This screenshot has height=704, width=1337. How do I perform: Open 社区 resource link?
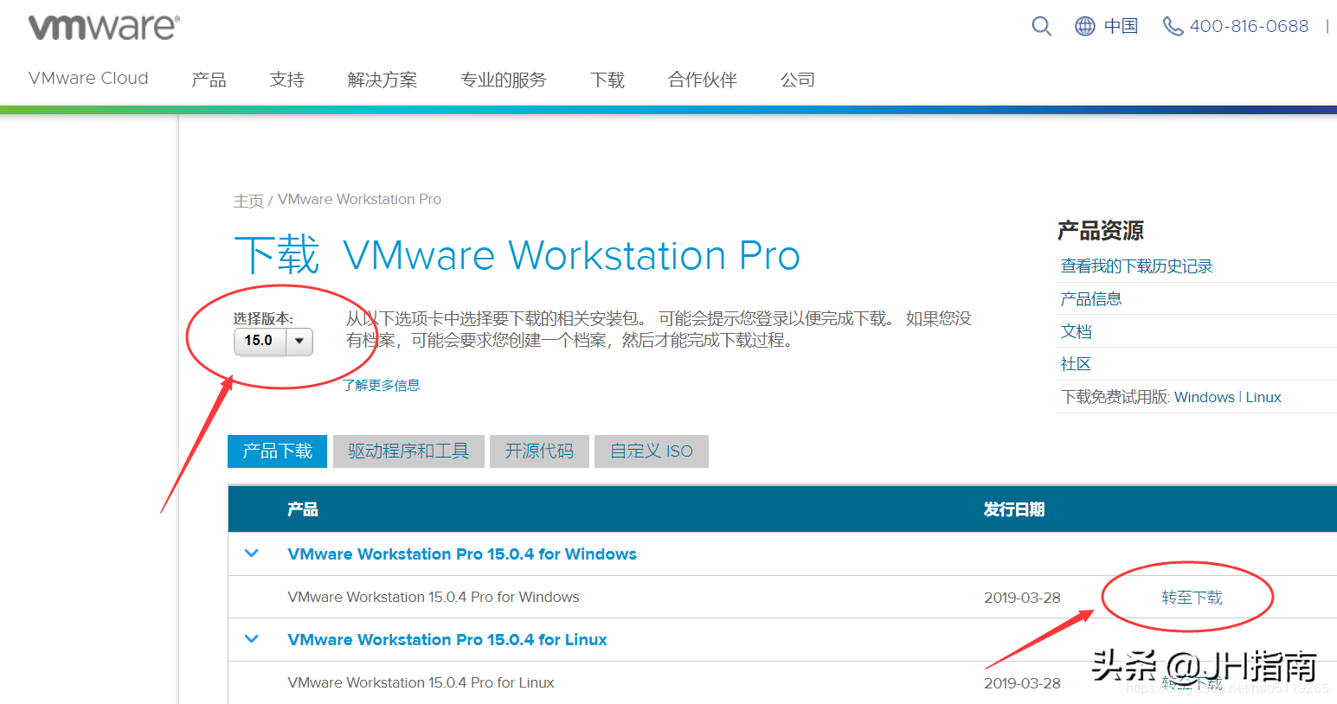(x=1077, y=364)
